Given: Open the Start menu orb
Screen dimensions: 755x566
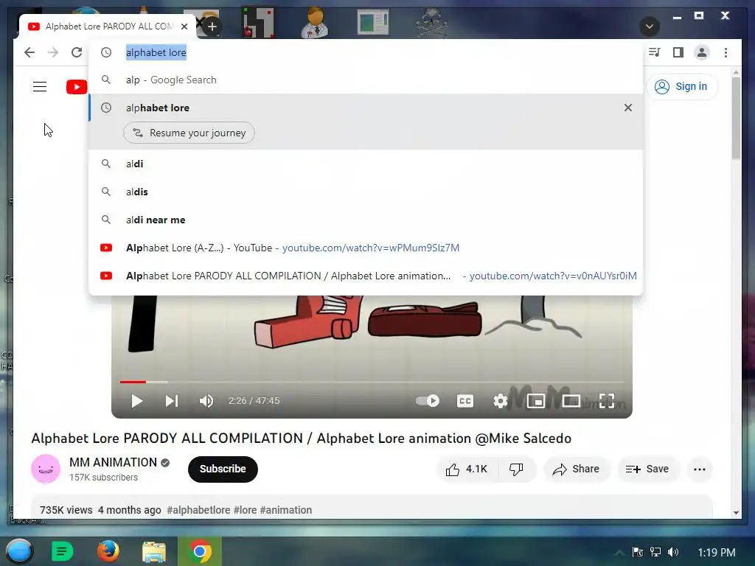Looking at the screenshot, I should [19, 551].
